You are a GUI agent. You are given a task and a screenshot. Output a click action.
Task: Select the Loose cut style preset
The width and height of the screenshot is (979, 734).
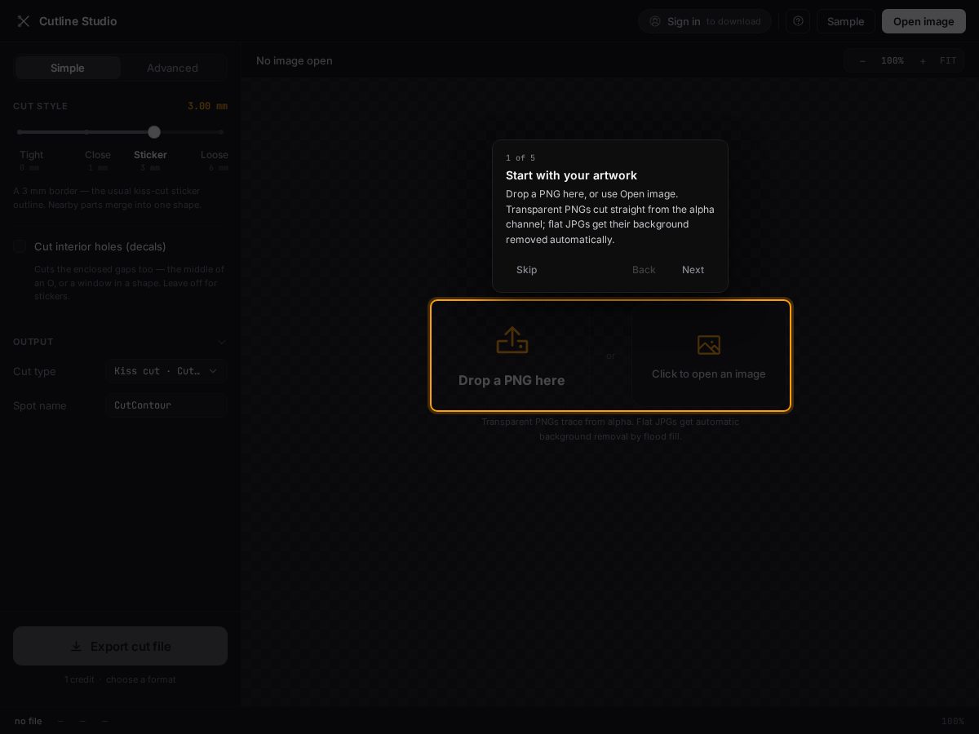click(215, 160)
